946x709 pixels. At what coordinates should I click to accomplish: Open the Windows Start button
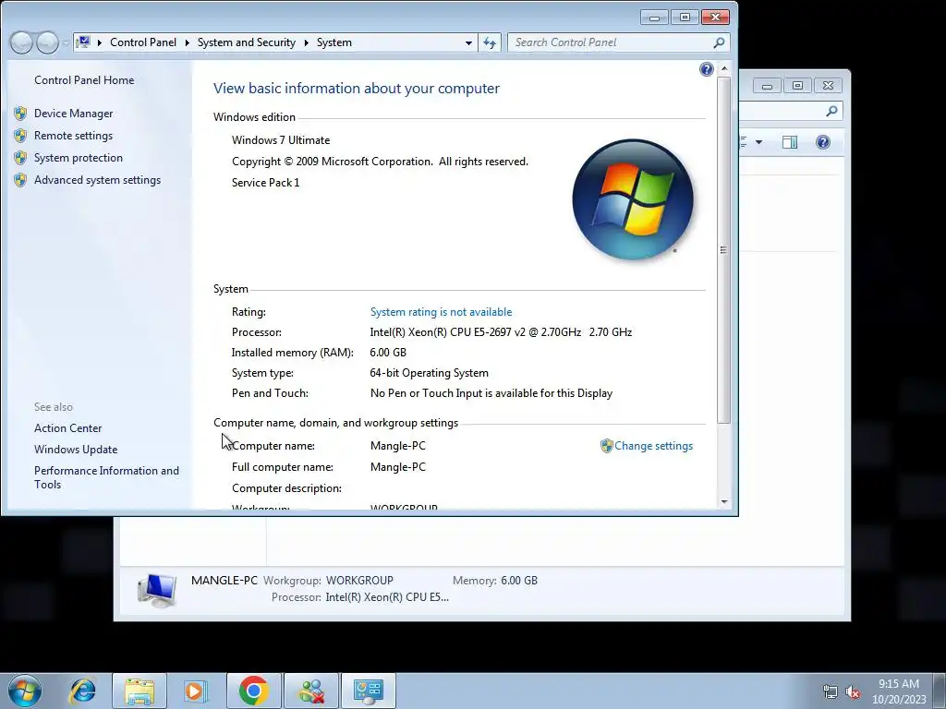tap(25, 691)
